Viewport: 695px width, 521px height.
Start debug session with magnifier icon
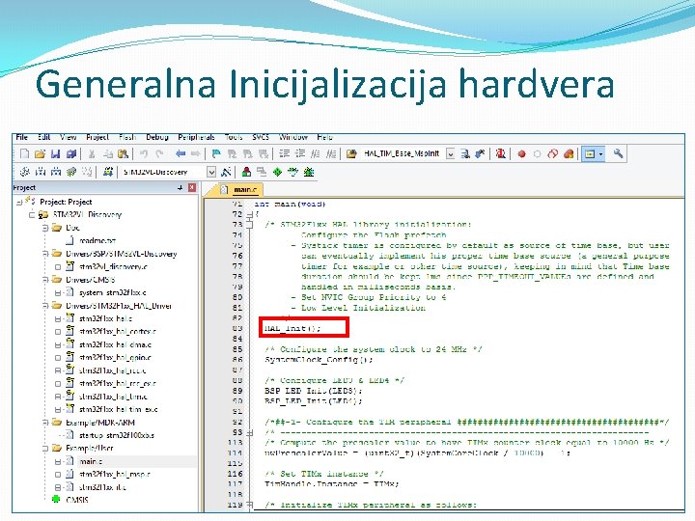pos(500,153)
